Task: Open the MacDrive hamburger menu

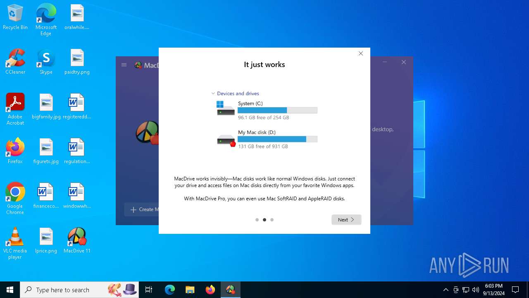Action: (124, 65)
